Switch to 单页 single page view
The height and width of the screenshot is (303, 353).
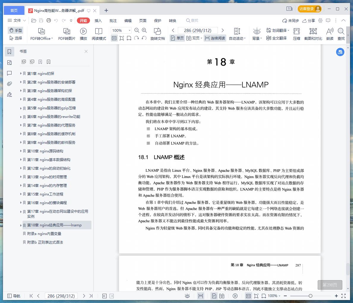177,38
